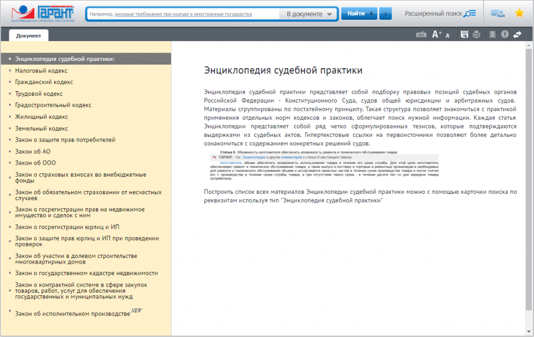Open "Закон о государственном кадастре недвижимости"

click(87, 273)
